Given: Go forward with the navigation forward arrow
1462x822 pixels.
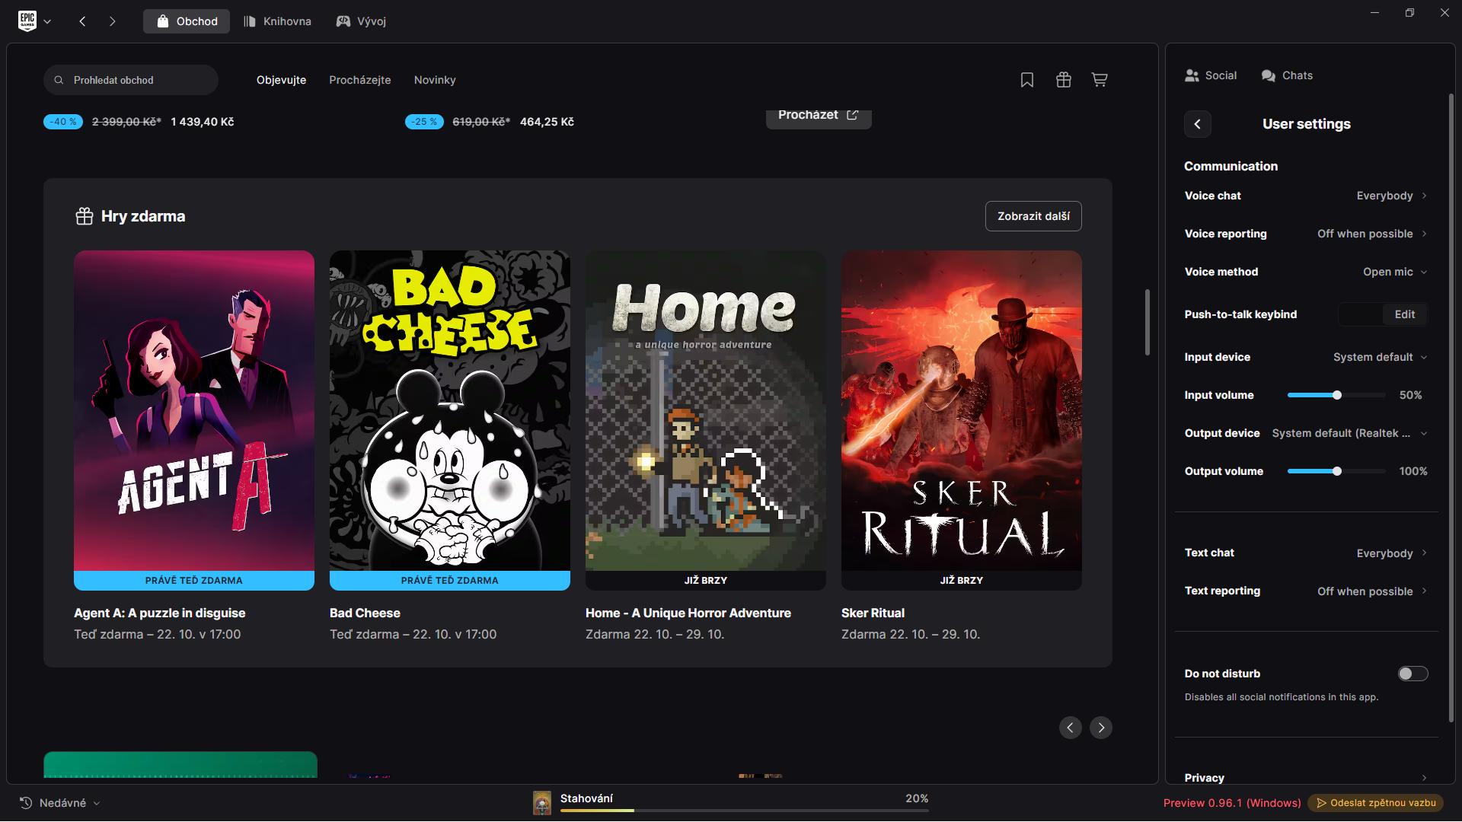Looking at the screenshot, I should pos(113,21).
